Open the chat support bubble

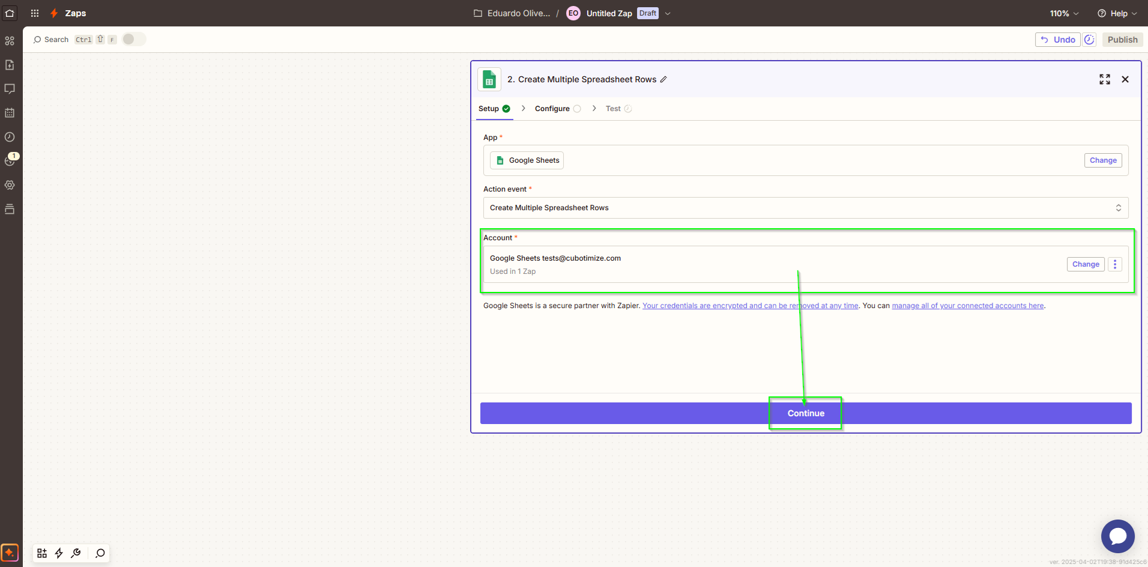tap(1118, 536)
